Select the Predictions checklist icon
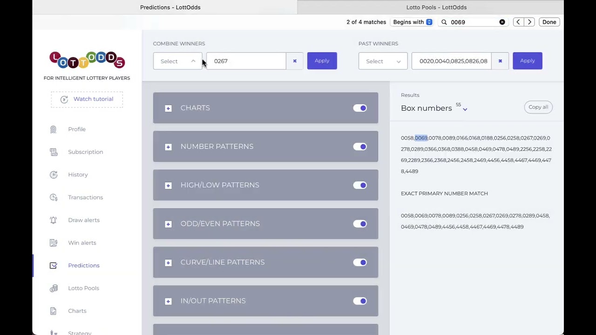This screenshot has height=335, width=596. (x=53, y=266)
